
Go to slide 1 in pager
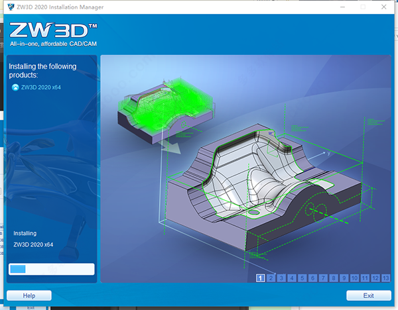tap(261, 278)
